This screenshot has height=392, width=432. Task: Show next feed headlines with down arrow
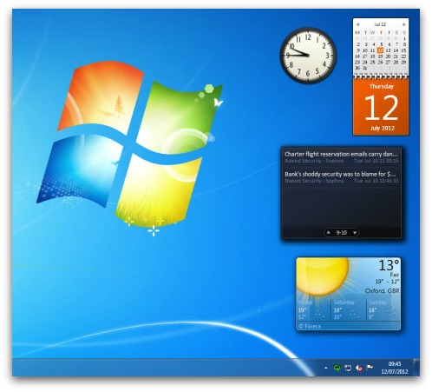[355, 233]
